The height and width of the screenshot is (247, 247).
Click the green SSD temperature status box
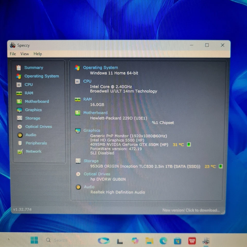click(x=220, y=166)
